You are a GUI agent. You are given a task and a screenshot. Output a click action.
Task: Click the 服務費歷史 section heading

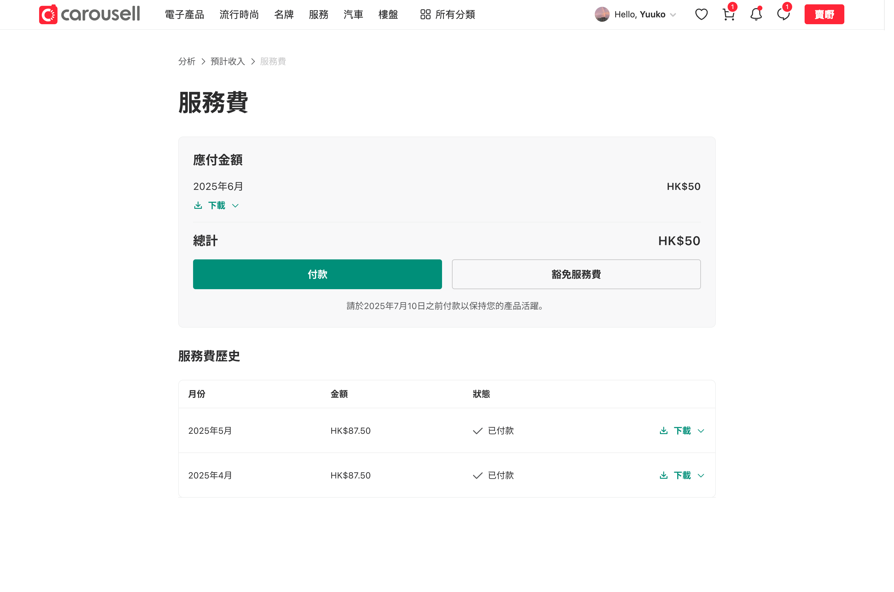pos(209,356)
